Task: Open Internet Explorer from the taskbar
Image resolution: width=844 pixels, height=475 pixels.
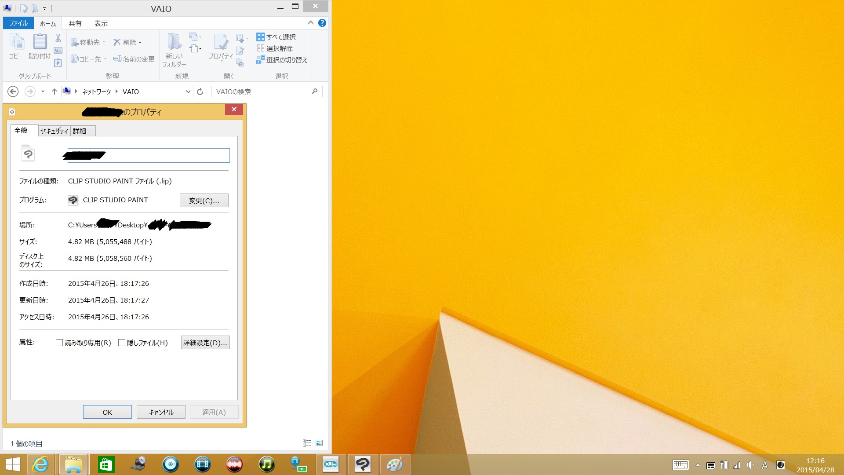Action: tap(41, 464)
